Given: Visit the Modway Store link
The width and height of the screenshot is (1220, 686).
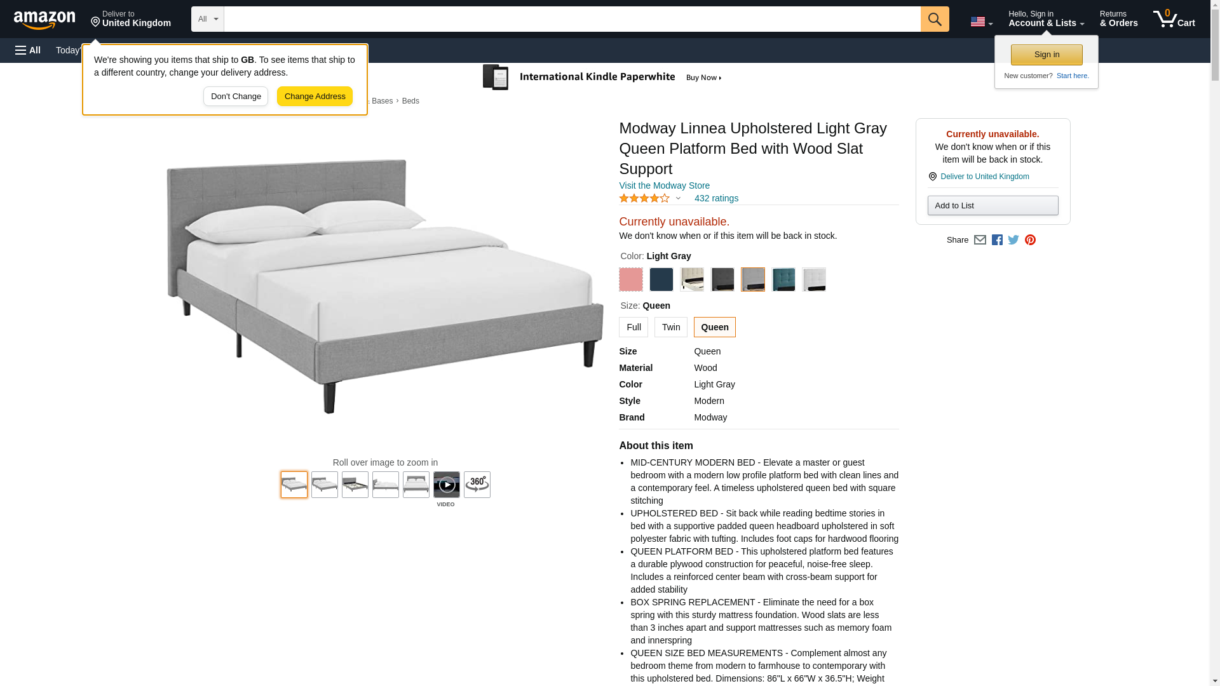Looking at the screenshot, I should tap(664, 185).
